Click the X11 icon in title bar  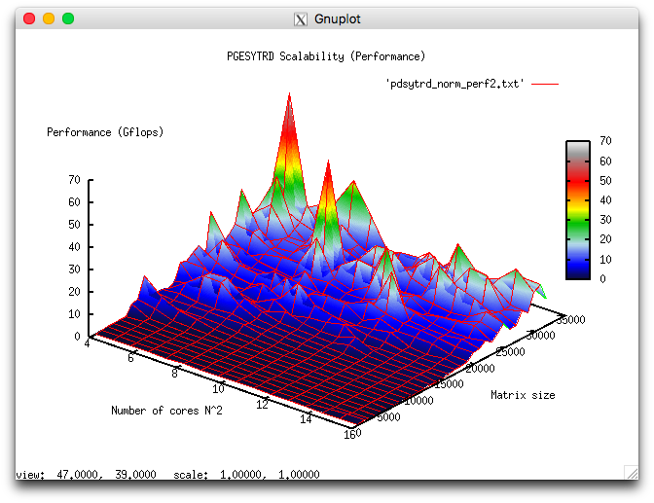pos(301,19)
